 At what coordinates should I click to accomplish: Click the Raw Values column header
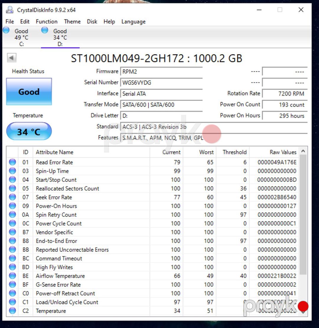(274, 152)
